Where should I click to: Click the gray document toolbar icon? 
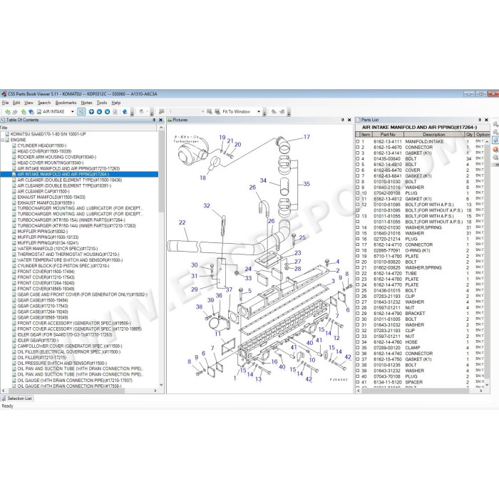click(115, 112)
